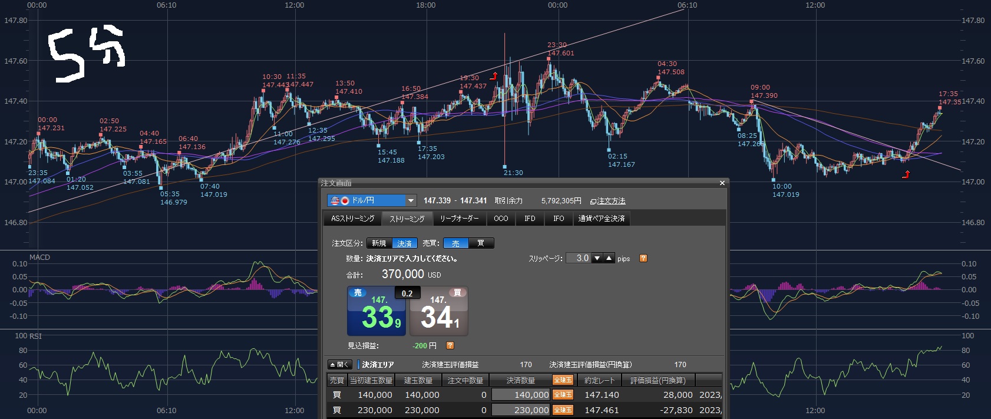This screenshot has height=419, width=991.
Task: Click the red arrow marker below the recent low
Action: 906,174
